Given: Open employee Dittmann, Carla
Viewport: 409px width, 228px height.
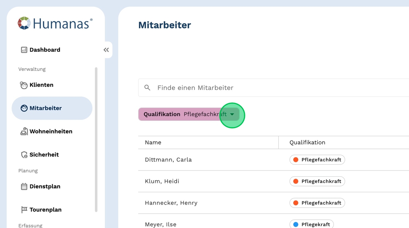Looking at the screenshot, I should [x=168, y=160].
